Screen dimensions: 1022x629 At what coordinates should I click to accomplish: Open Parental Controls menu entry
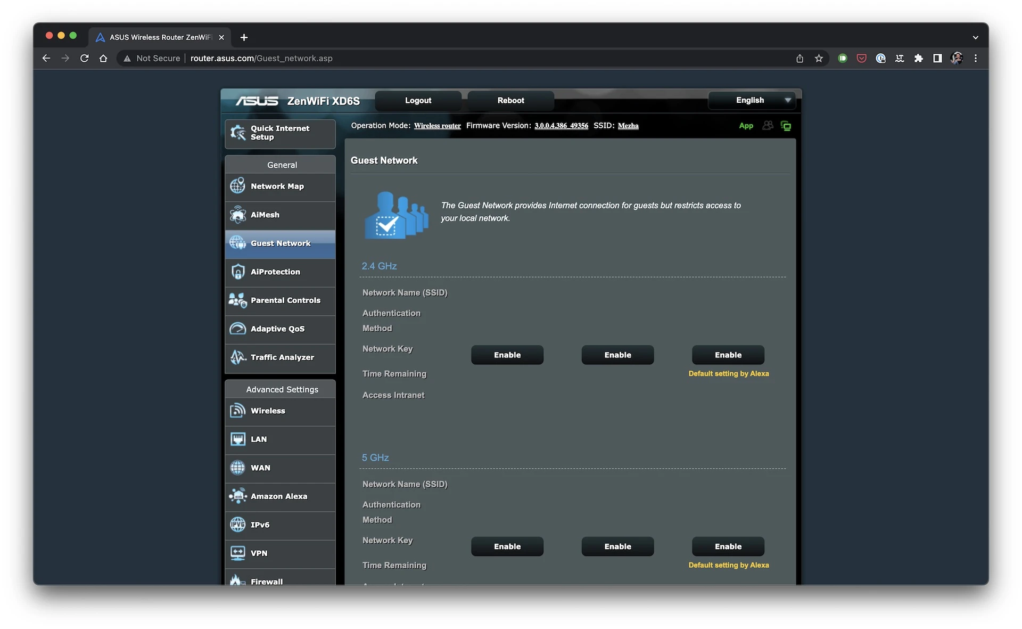[x=280, y=301]
